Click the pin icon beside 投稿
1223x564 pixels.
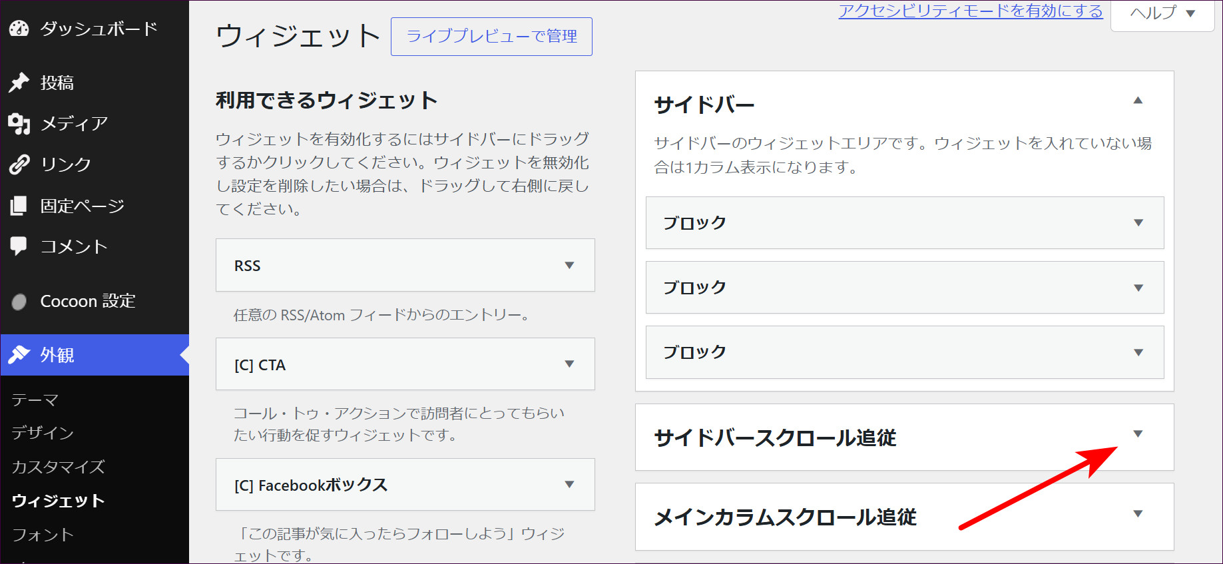pos(19,83)
